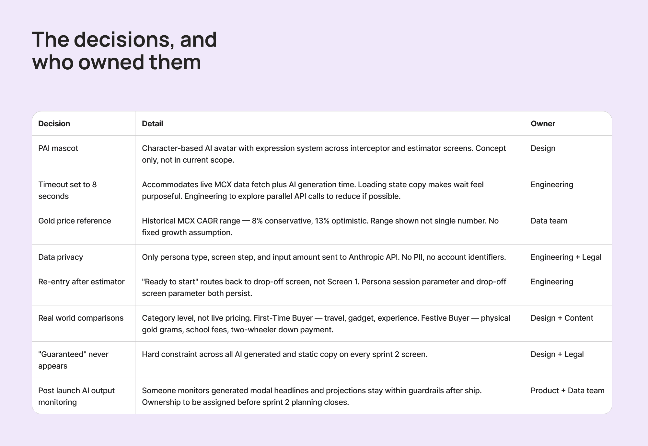Select the 'Owner' column header

pos(543,124)
